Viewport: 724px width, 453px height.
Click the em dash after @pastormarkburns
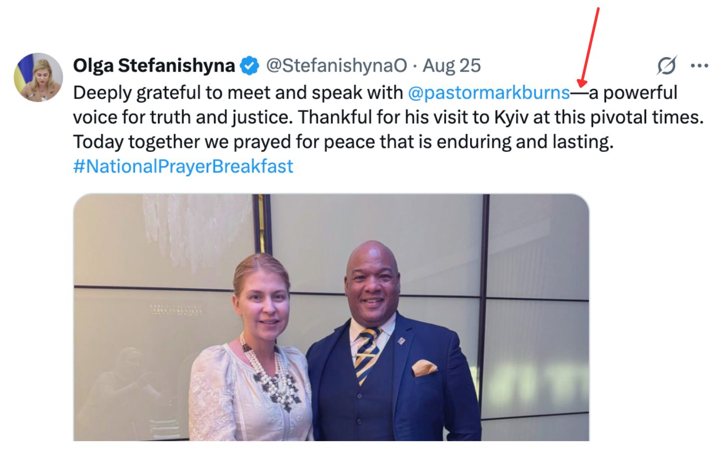pyautogui.click(x=580, y=93)
